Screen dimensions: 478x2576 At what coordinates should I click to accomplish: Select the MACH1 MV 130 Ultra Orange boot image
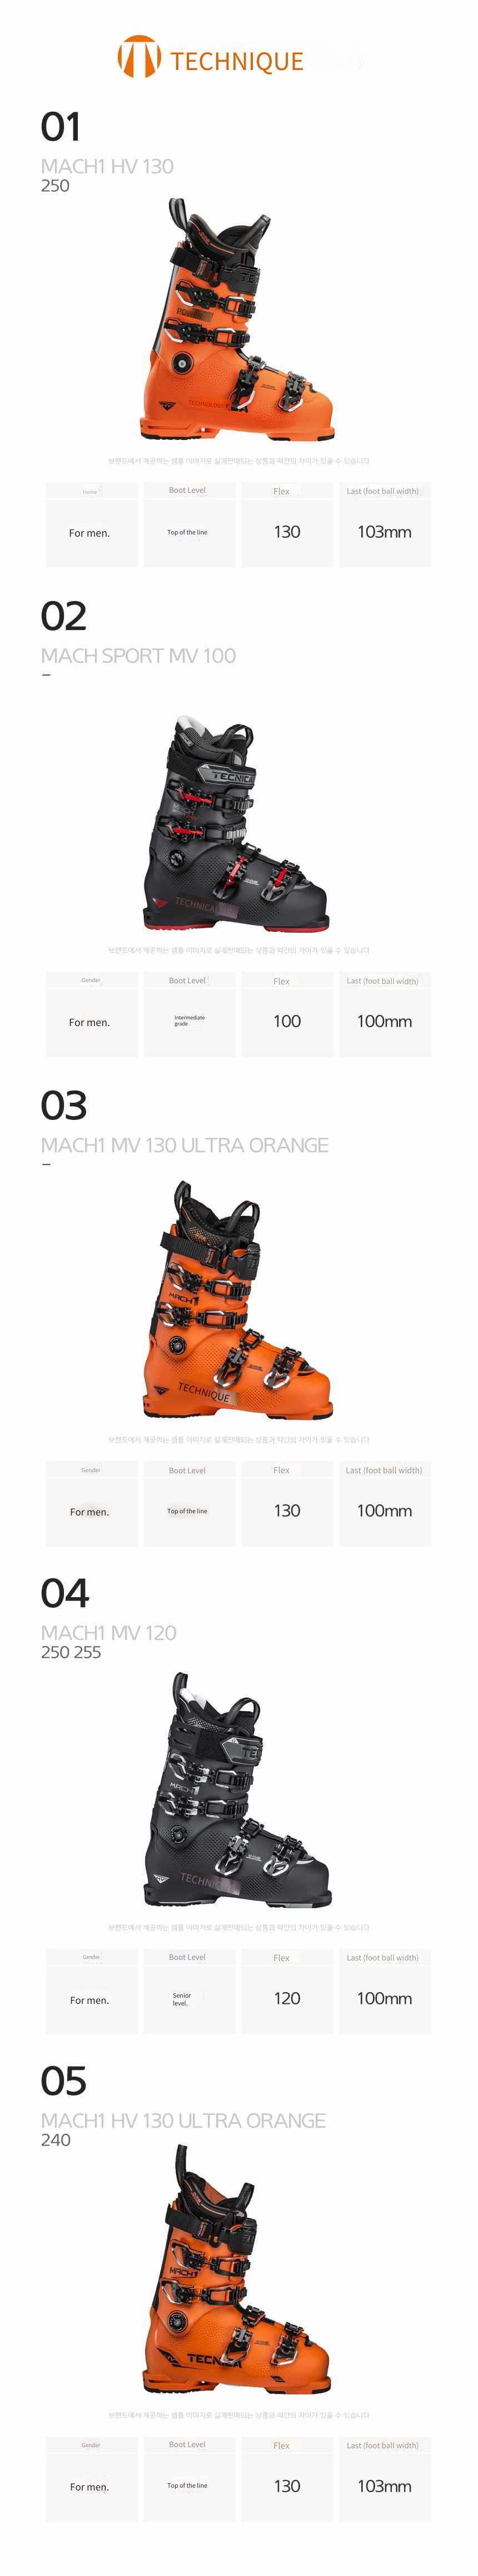tap(238, 1300)
